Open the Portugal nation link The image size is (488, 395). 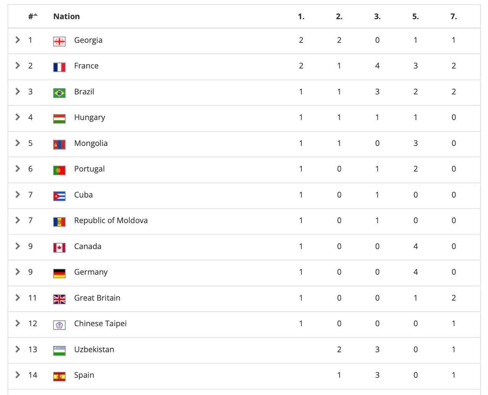click(x=89, y=169)
